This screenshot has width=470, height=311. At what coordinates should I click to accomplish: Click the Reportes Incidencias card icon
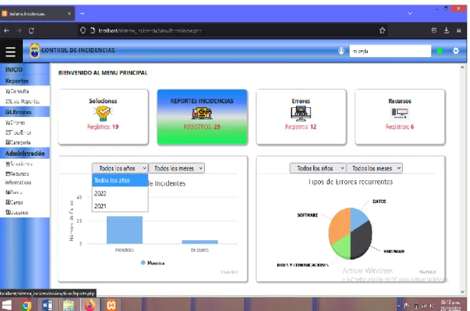[x=202, y=114]
